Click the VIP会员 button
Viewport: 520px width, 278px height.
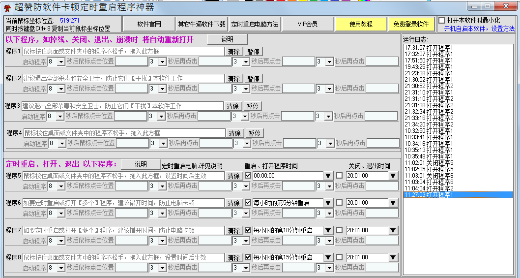307,24
